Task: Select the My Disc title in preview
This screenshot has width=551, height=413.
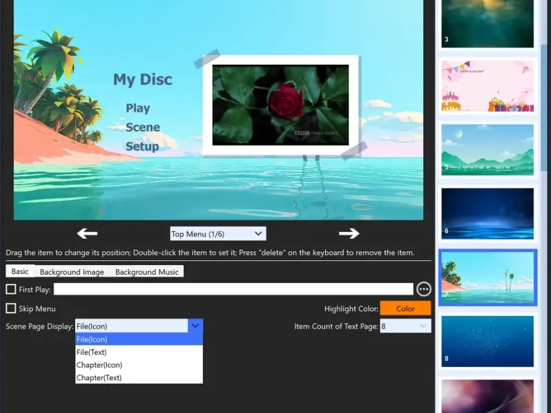Action: click(x=143, y=79)
